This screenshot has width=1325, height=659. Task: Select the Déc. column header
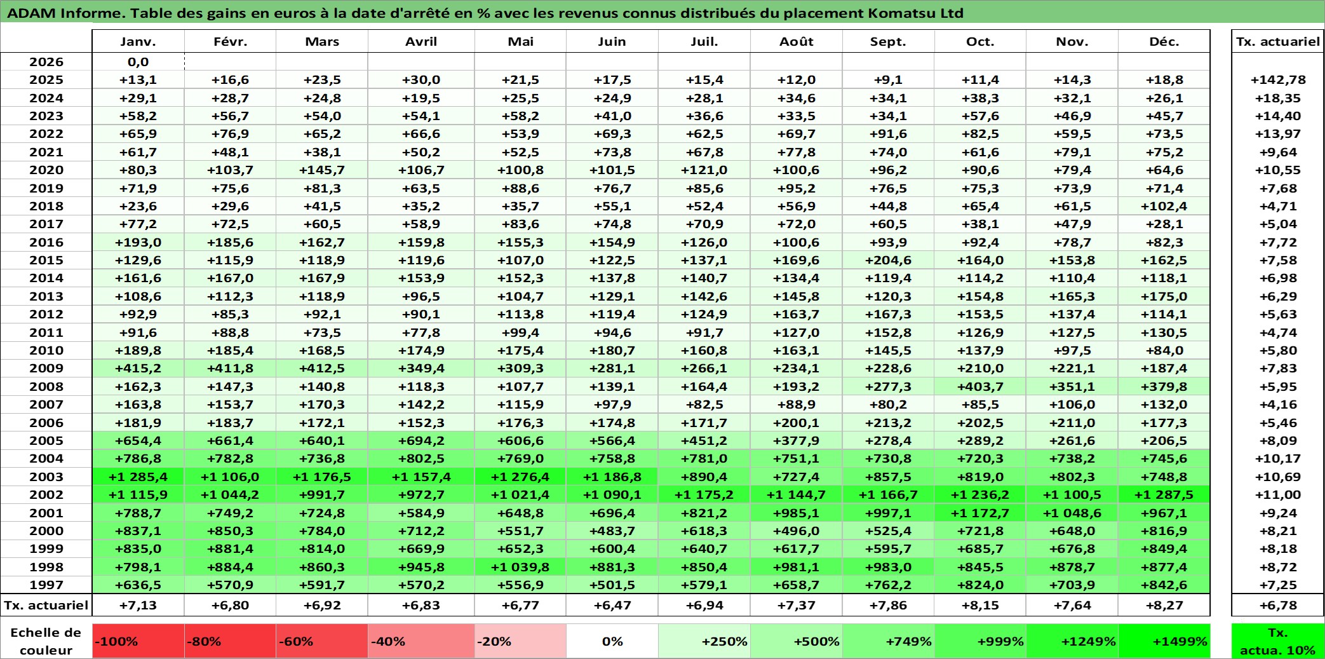(x=1164, y=41)
